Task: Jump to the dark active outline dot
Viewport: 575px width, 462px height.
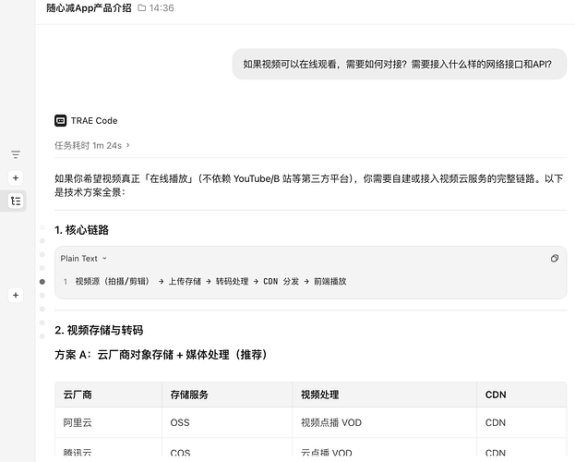Action: point(42,282)
